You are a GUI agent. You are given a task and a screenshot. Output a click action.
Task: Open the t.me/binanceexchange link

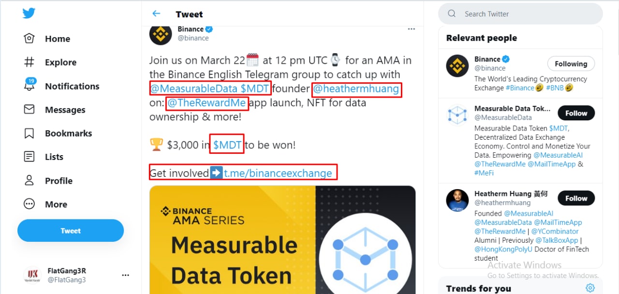pos(278,173)
